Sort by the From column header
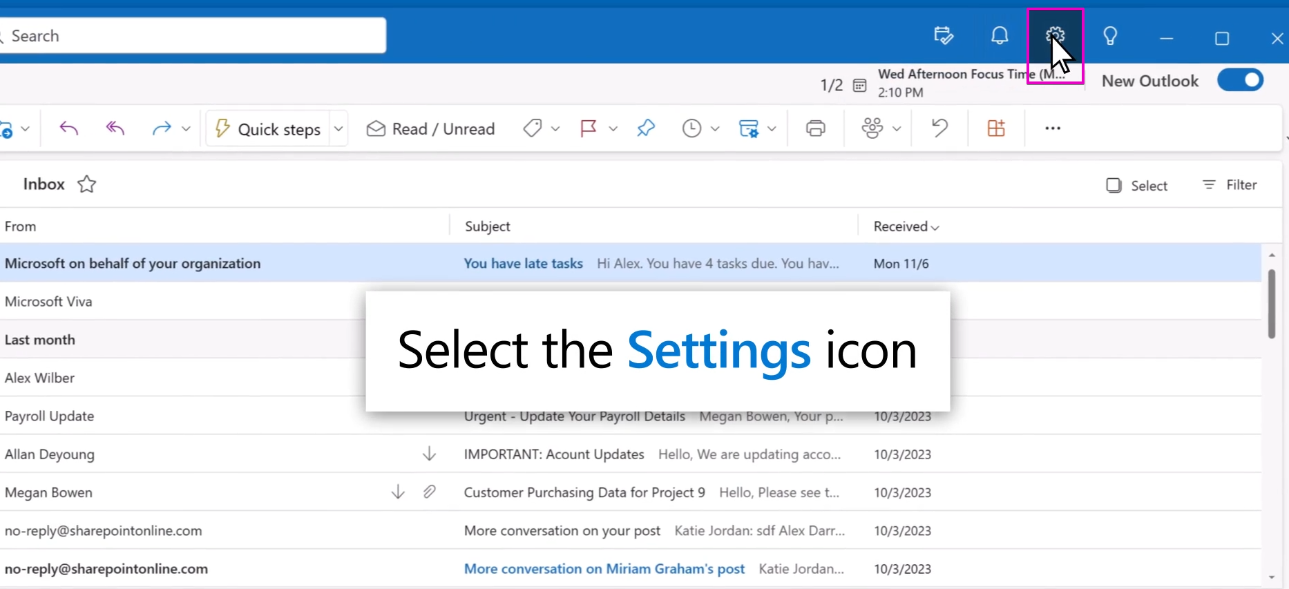 20,226
